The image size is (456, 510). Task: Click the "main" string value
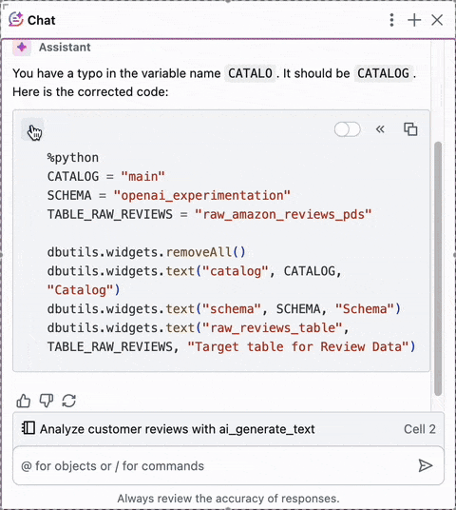tap(142, 177)
